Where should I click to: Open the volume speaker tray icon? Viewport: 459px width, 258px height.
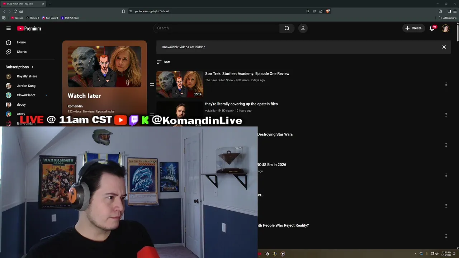[437, 254]
